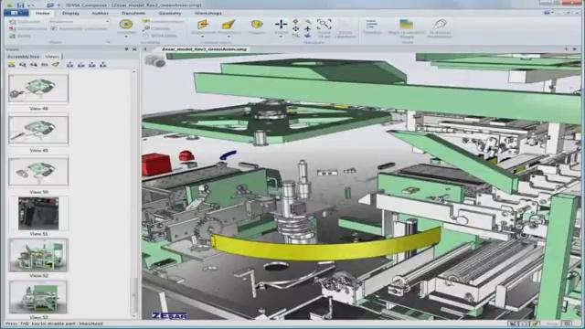Click the second icon in Views toolbar
The image size is (585, 329).
point(22,65)
